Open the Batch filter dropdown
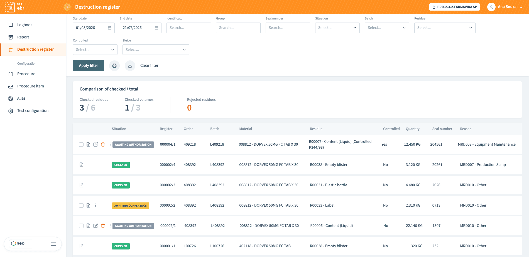Image resolution: width=529 pixels, height=257 pixels. coord(387,28)
